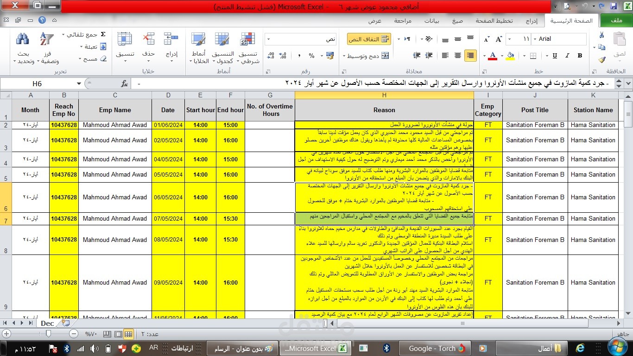The width and height of the screenshot is (633, 356).
Task: Switch to Page Layout view in status bar
Action: click(x=118, y=334)
